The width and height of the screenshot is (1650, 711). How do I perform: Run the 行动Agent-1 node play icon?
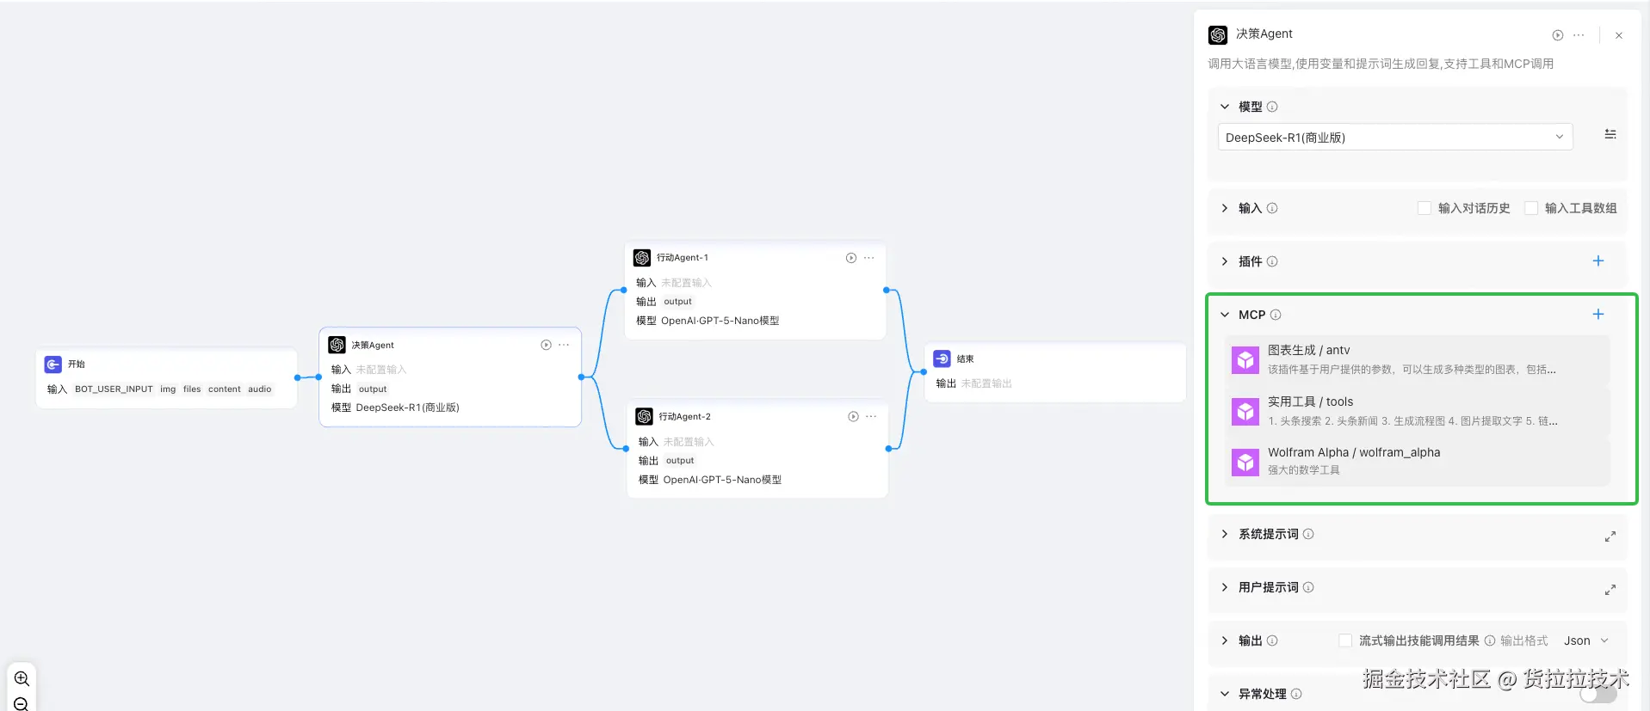click(850, 258)
